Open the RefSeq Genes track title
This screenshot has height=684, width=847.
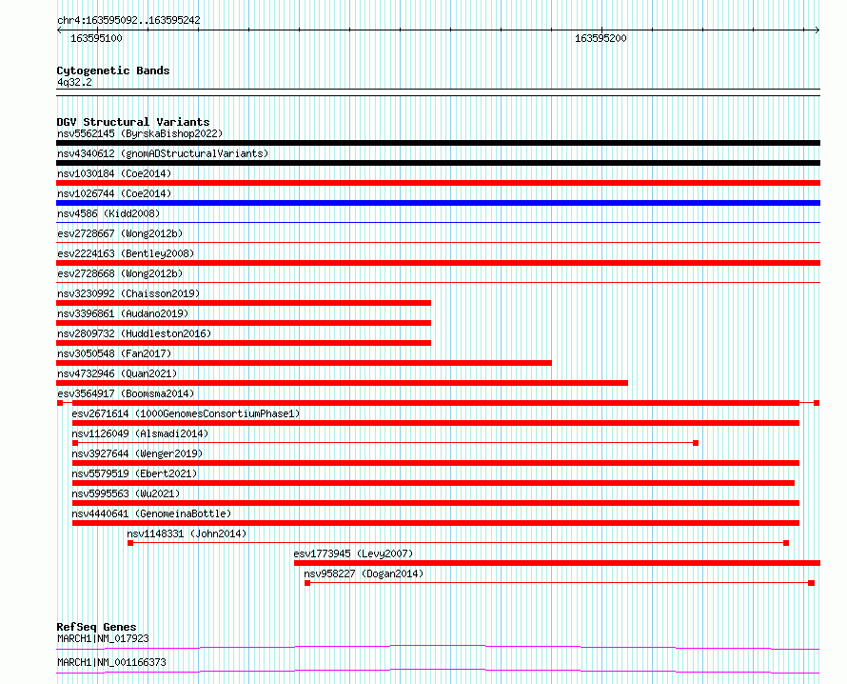[96, 627]
